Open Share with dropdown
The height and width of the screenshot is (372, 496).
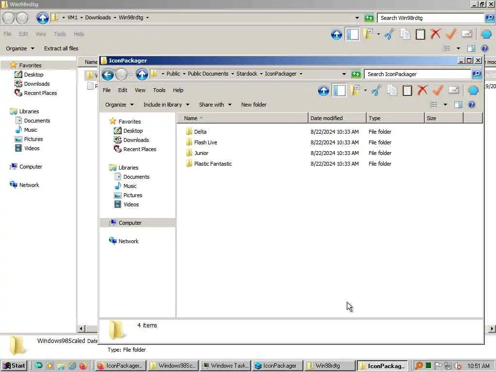[215, 105]
